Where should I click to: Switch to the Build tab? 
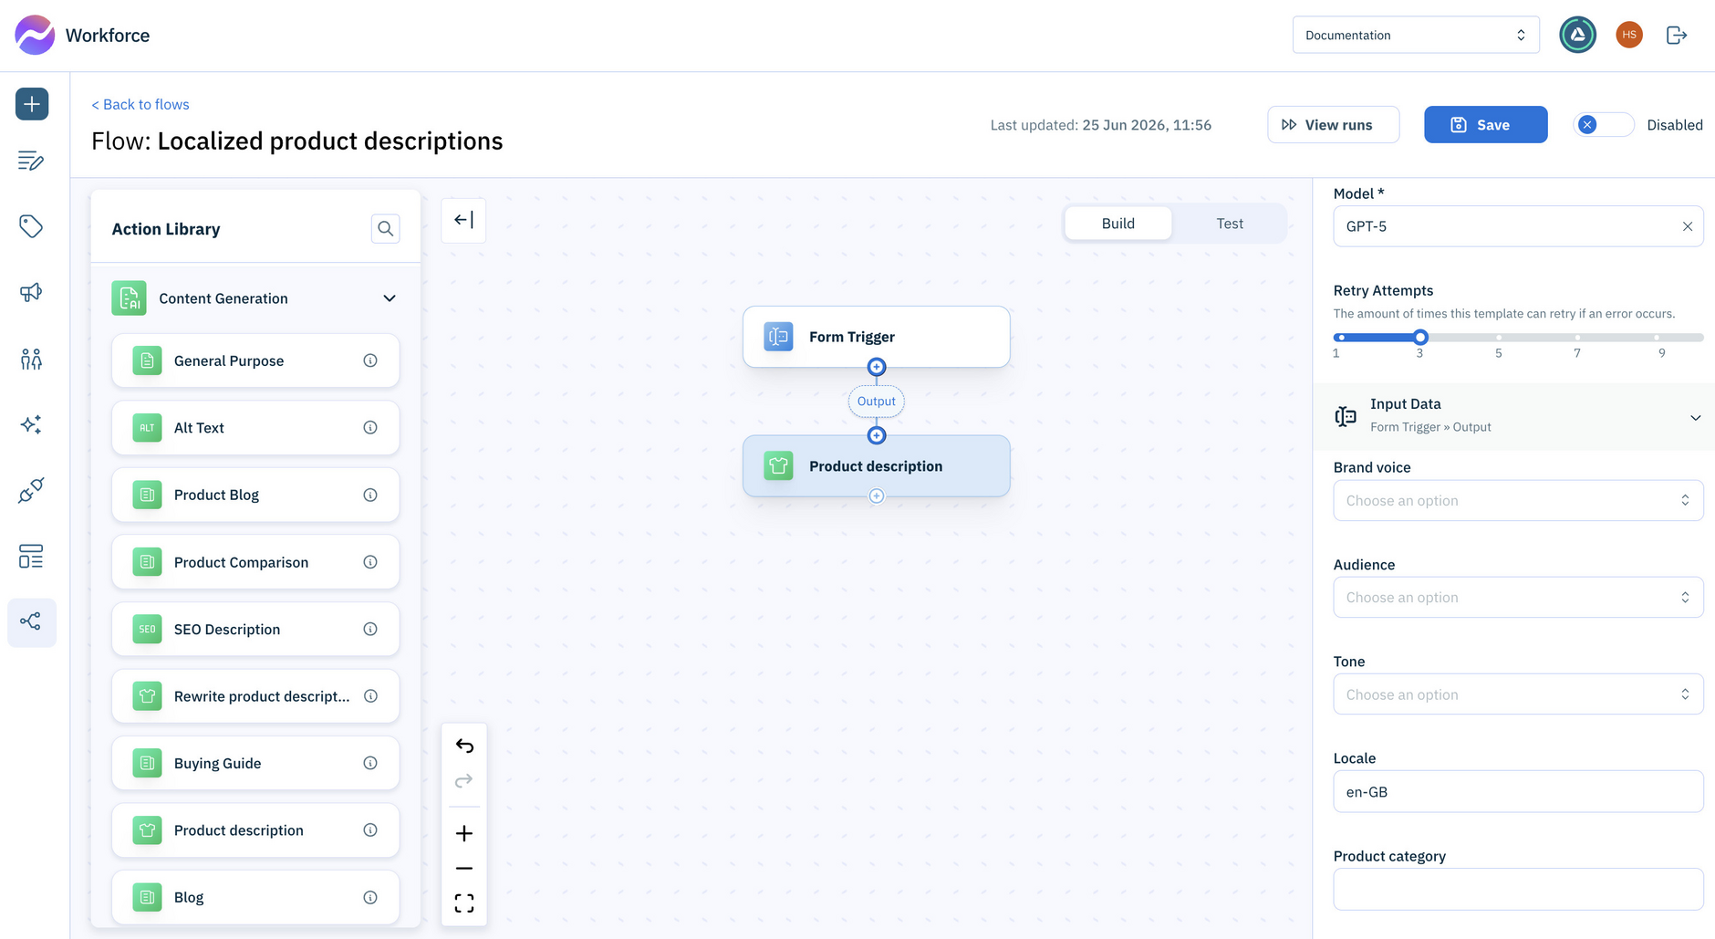click(1118, 224)
